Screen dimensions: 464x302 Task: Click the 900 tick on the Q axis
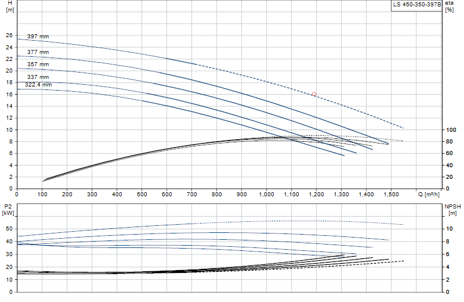pyautogui.click(x=241, y=195)
